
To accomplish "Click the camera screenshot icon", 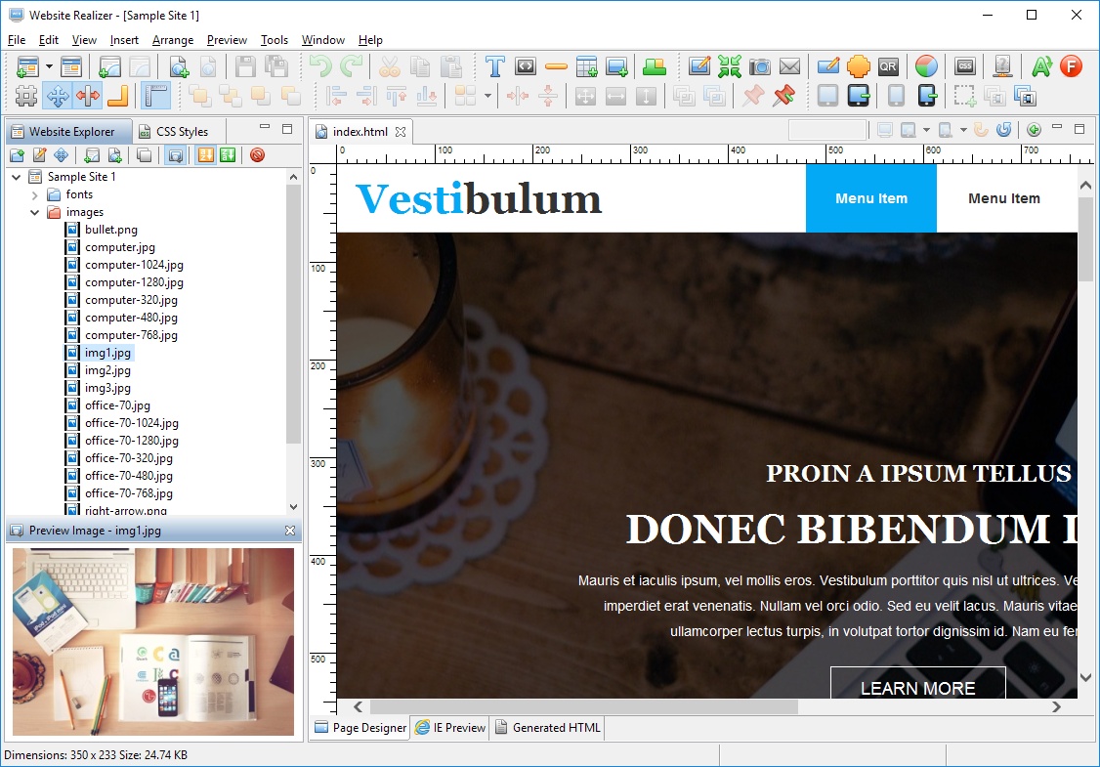I will click(760, 66).
